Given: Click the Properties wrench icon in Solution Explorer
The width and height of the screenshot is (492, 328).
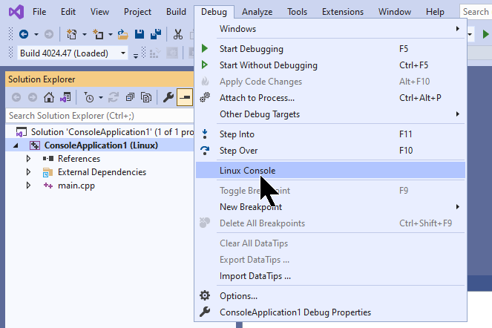Looking at the screenshot, I should click(168, 98).
